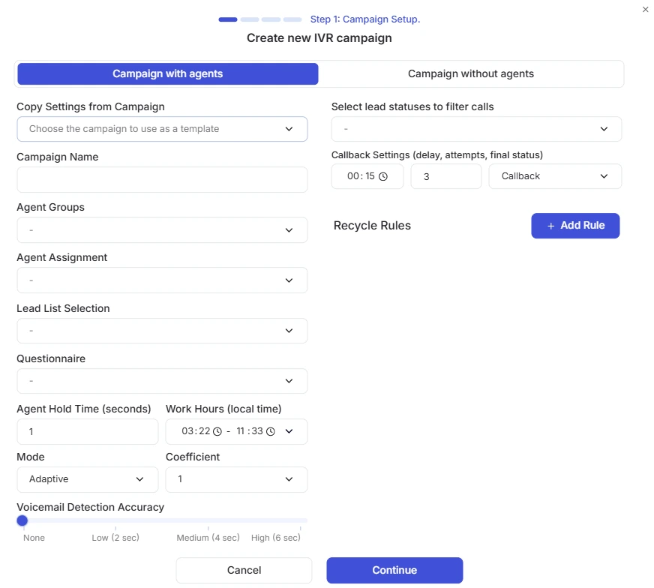Open the Agent Assignment dropdown
The width and height of the screenshot is (654, 588).
coord(162,280)
